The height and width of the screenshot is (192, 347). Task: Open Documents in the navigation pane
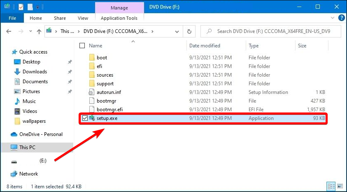(x=35, y=82)
